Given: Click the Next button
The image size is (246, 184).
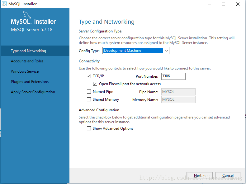Looking at the screenshot, I should click(199, 176).
